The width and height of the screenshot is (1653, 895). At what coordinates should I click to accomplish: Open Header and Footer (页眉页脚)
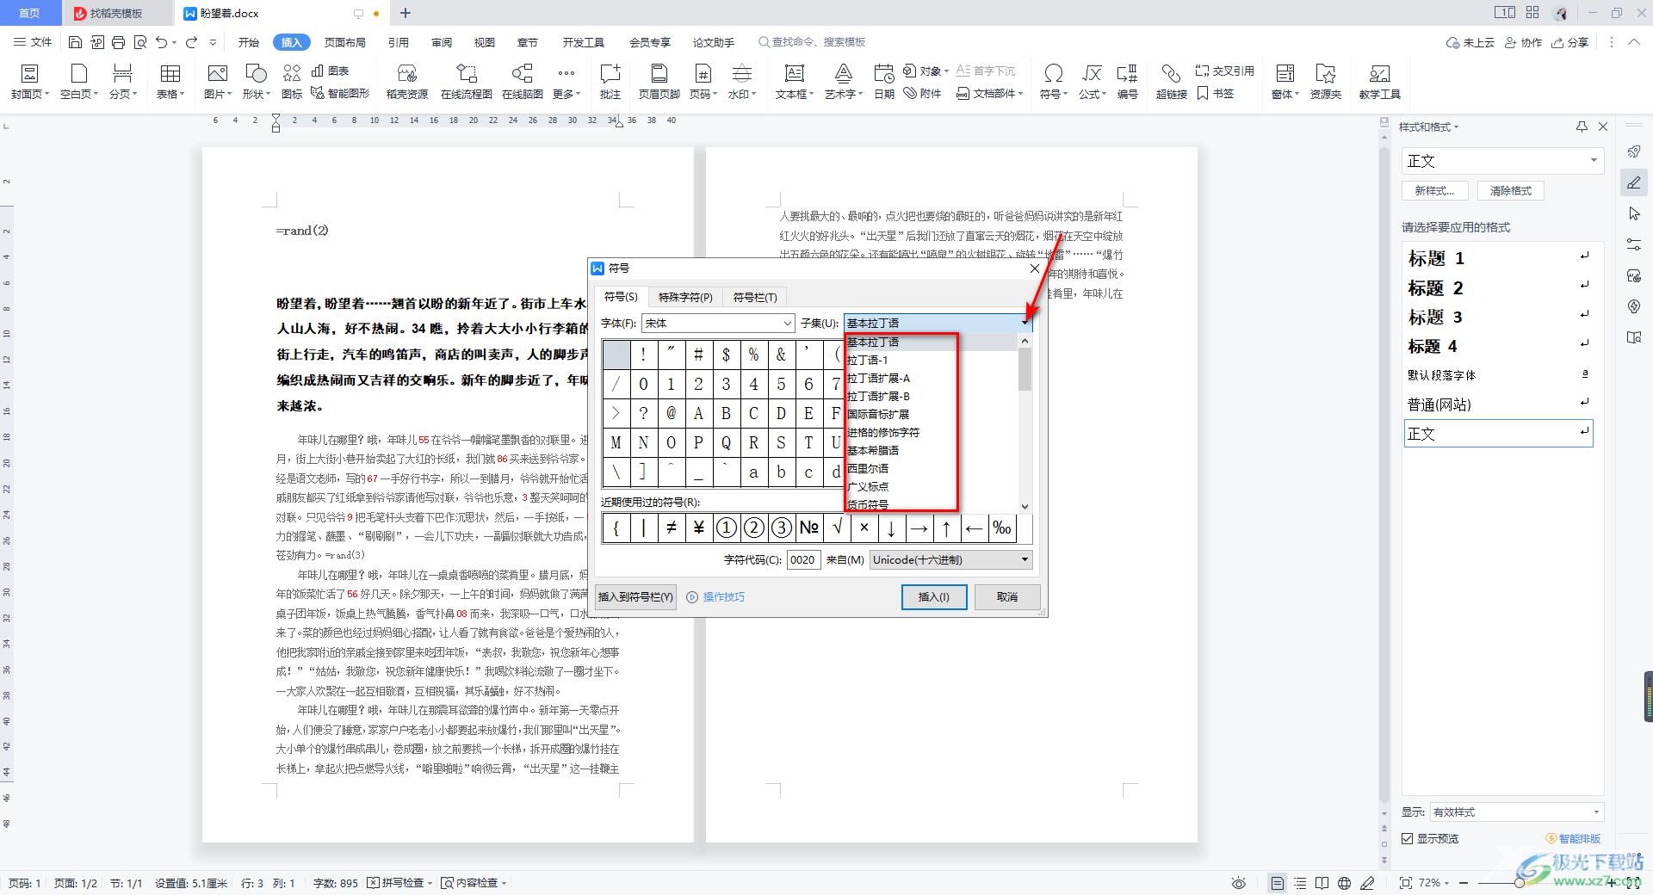point(659,82)
